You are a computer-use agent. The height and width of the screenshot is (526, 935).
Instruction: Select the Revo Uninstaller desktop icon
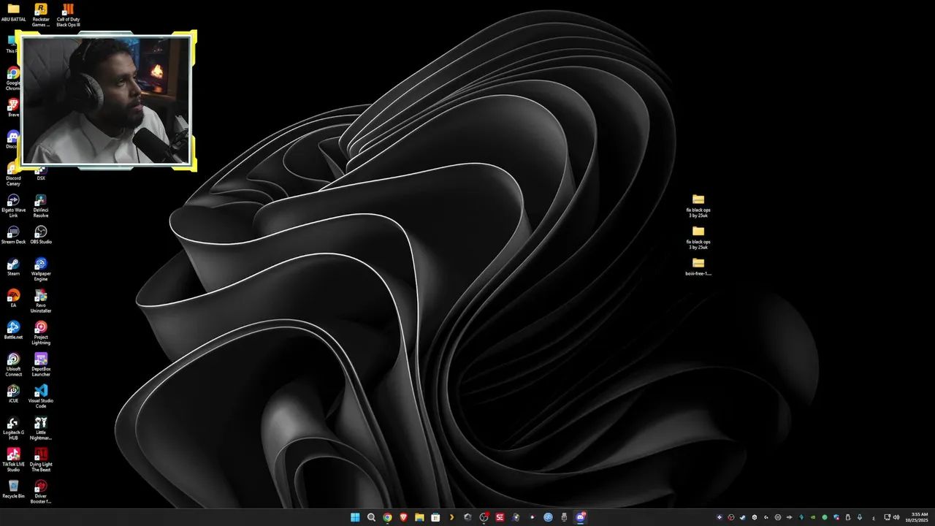[x=41, y=301]
